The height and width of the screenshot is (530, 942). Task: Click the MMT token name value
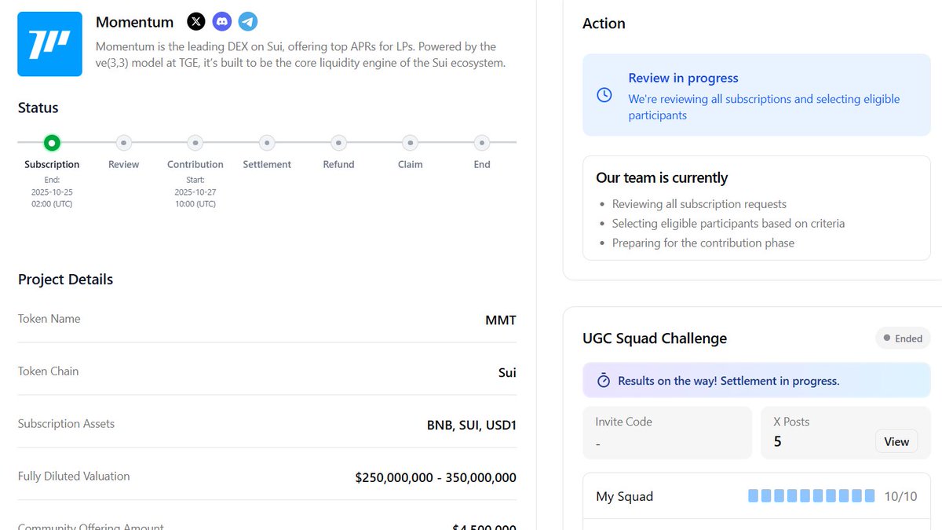tap(501, 320)
